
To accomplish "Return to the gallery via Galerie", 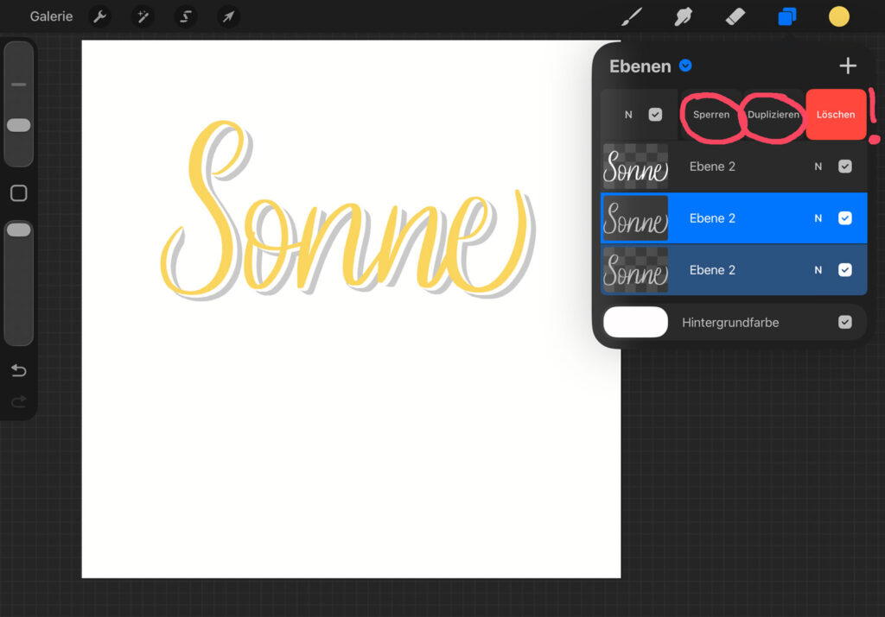I will pyautogui.click(x=51, y=16).
